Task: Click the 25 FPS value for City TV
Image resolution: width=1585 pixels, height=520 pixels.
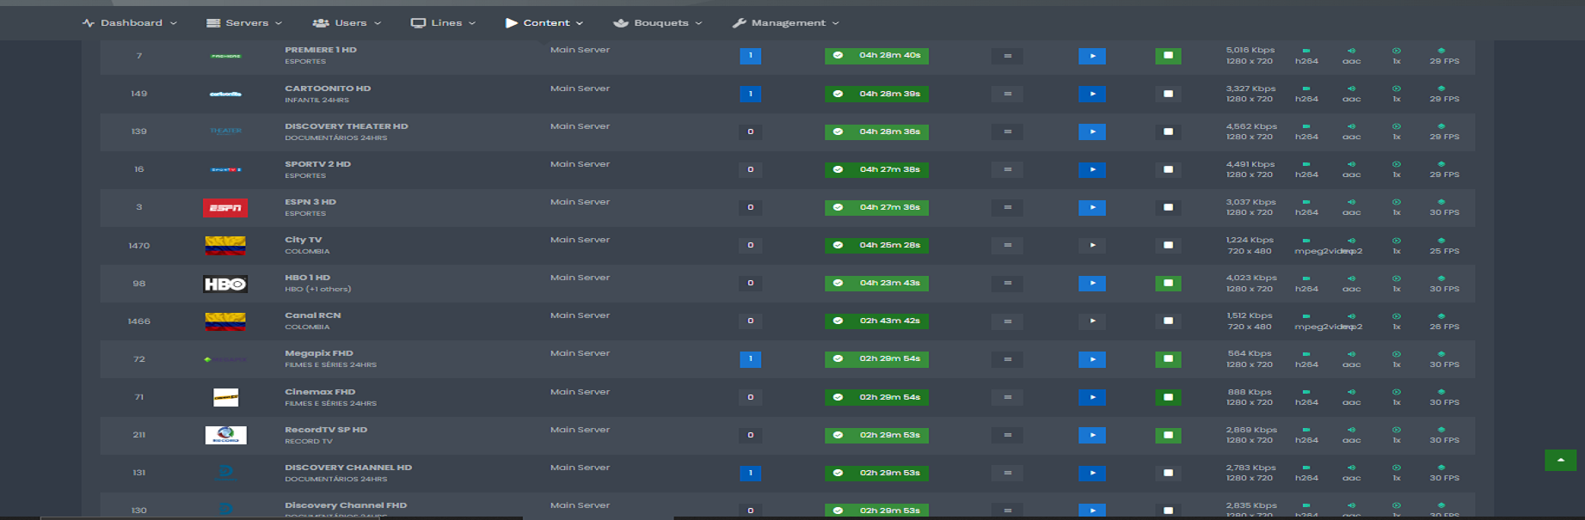Action: pos(1444,251)
